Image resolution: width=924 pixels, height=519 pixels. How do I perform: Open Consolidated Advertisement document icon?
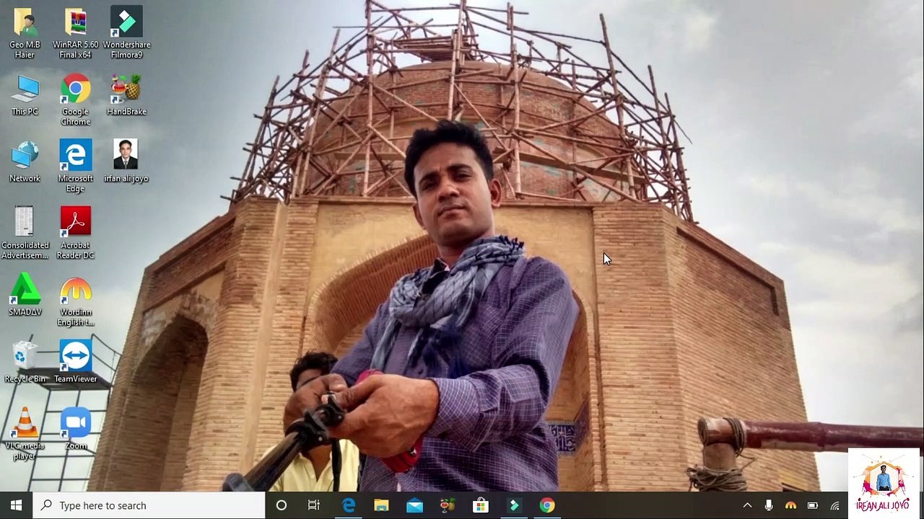[25, 234]
